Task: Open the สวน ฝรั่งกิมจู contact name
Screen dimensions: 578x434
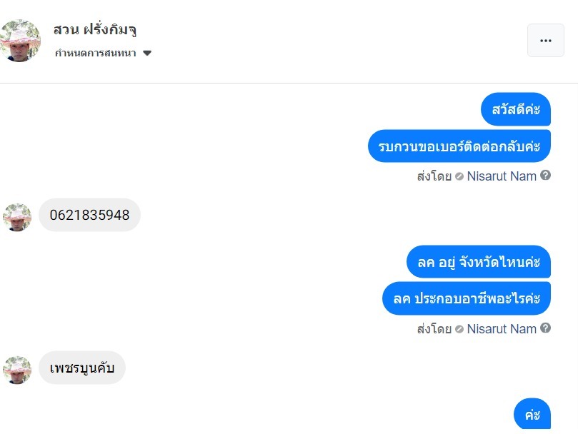Action: tap(95, 30)
